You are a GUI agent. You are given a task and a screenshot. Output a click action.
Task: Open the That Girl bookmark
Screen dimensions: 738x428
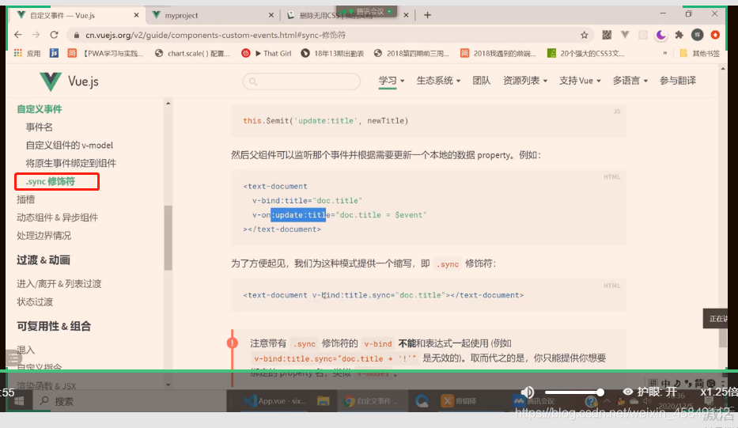tap(267, 53)
